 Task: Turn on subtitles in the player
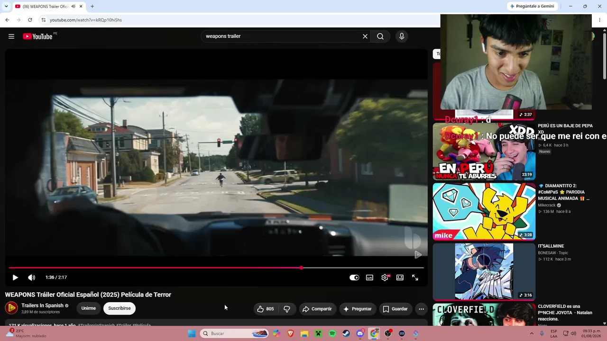click(x=369, y=278)
